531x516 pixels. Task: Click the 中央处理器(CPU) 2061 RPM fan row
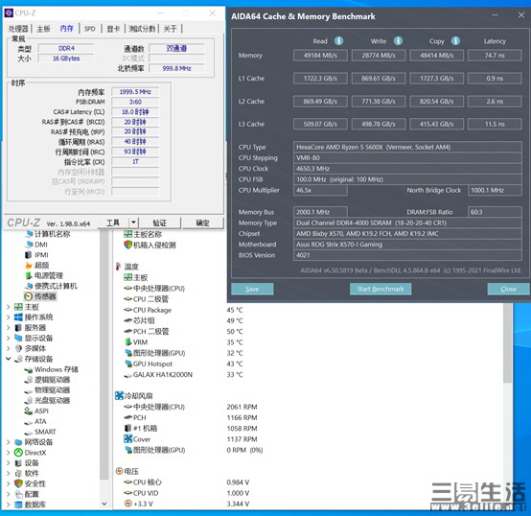[191, 407]
